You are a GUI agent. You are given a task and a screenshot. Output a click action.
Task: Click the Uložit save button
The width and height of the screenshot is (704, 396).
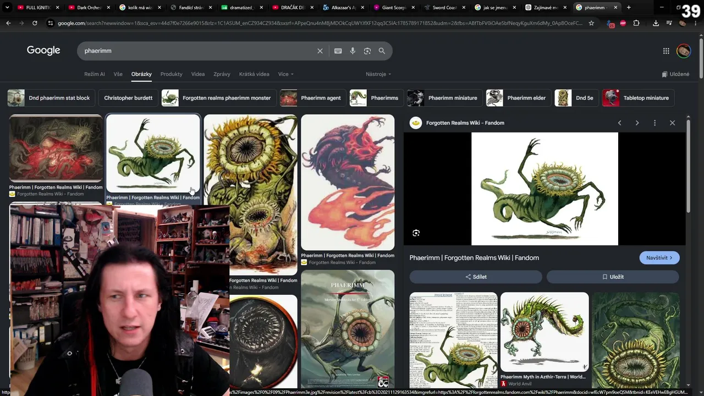pos(613,277)
